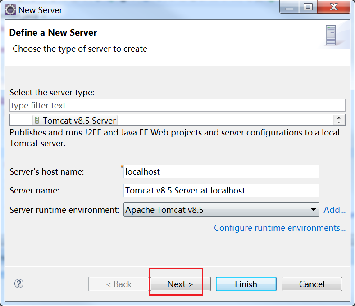Image resolution: width=355 pixels, height=306 pixels.
Task: Close the New Server window
Action: coord(334,7)
